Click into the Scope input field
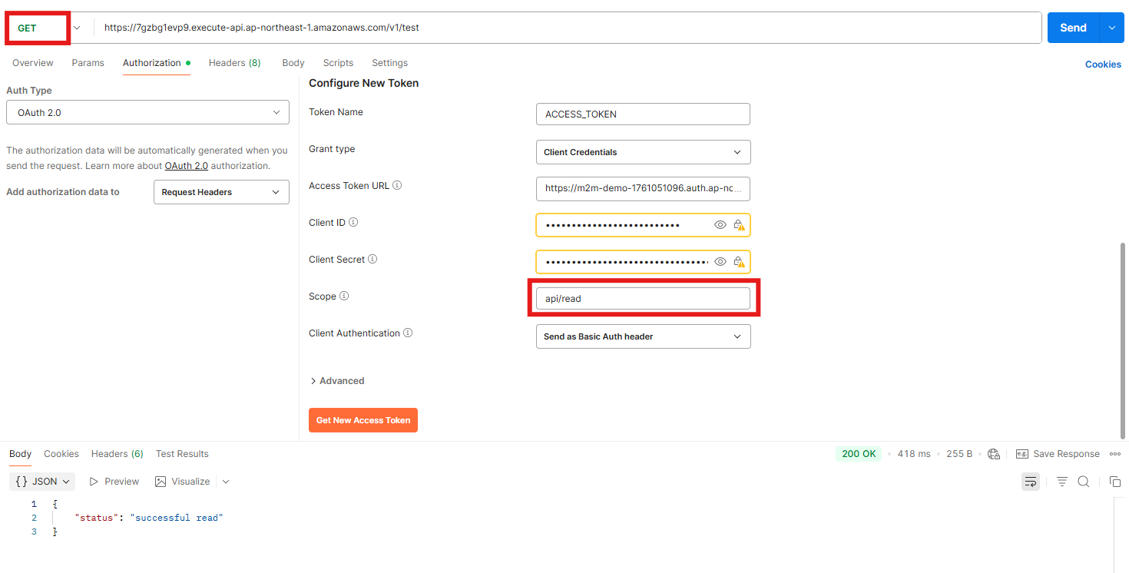This screenshot has width=1129, height=573. coord(643,299)
